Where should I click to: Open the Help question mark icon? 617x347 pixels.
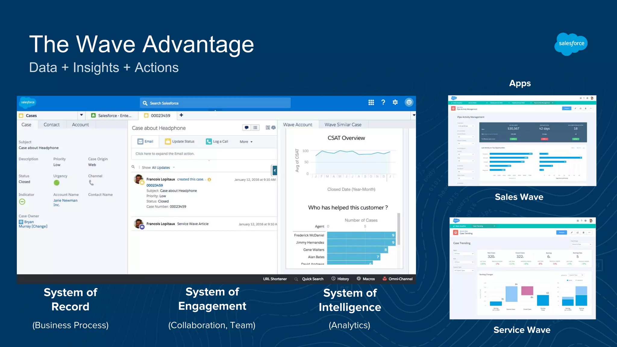[383, 102]
